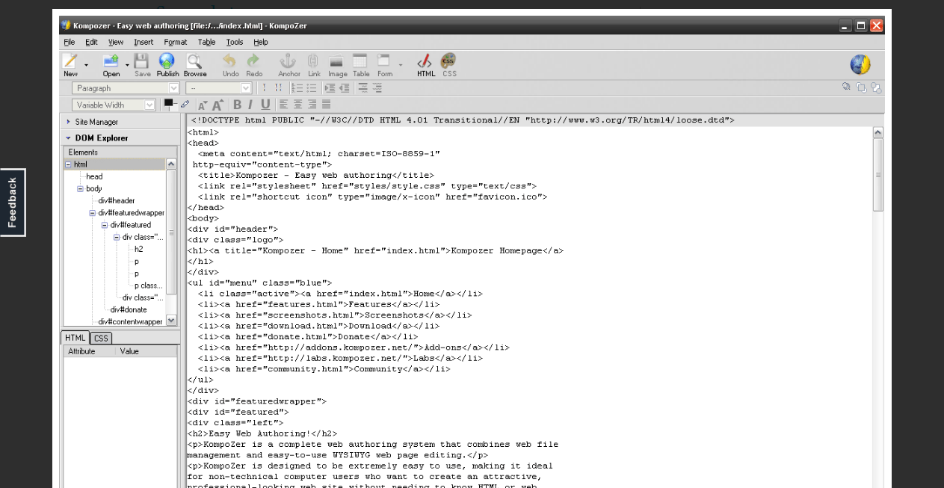944x488 pixels.
Task: Open the Paragraph style dropdown
Action: click(x=173, y=87)
